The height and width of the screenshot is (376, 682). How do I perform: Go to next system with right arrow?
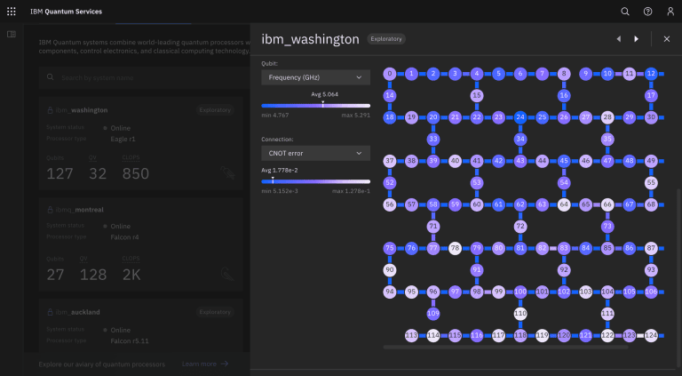(636, 39)
